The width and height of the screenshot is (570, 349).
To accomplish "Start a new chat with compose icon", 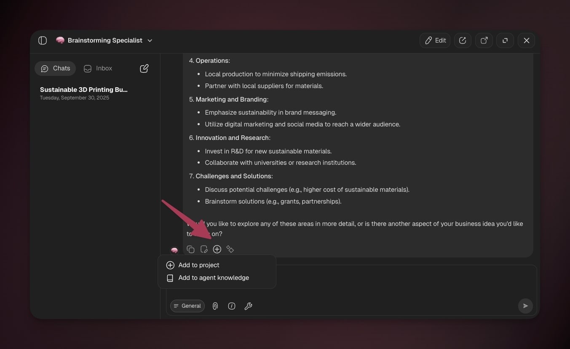I will point(144,68).
